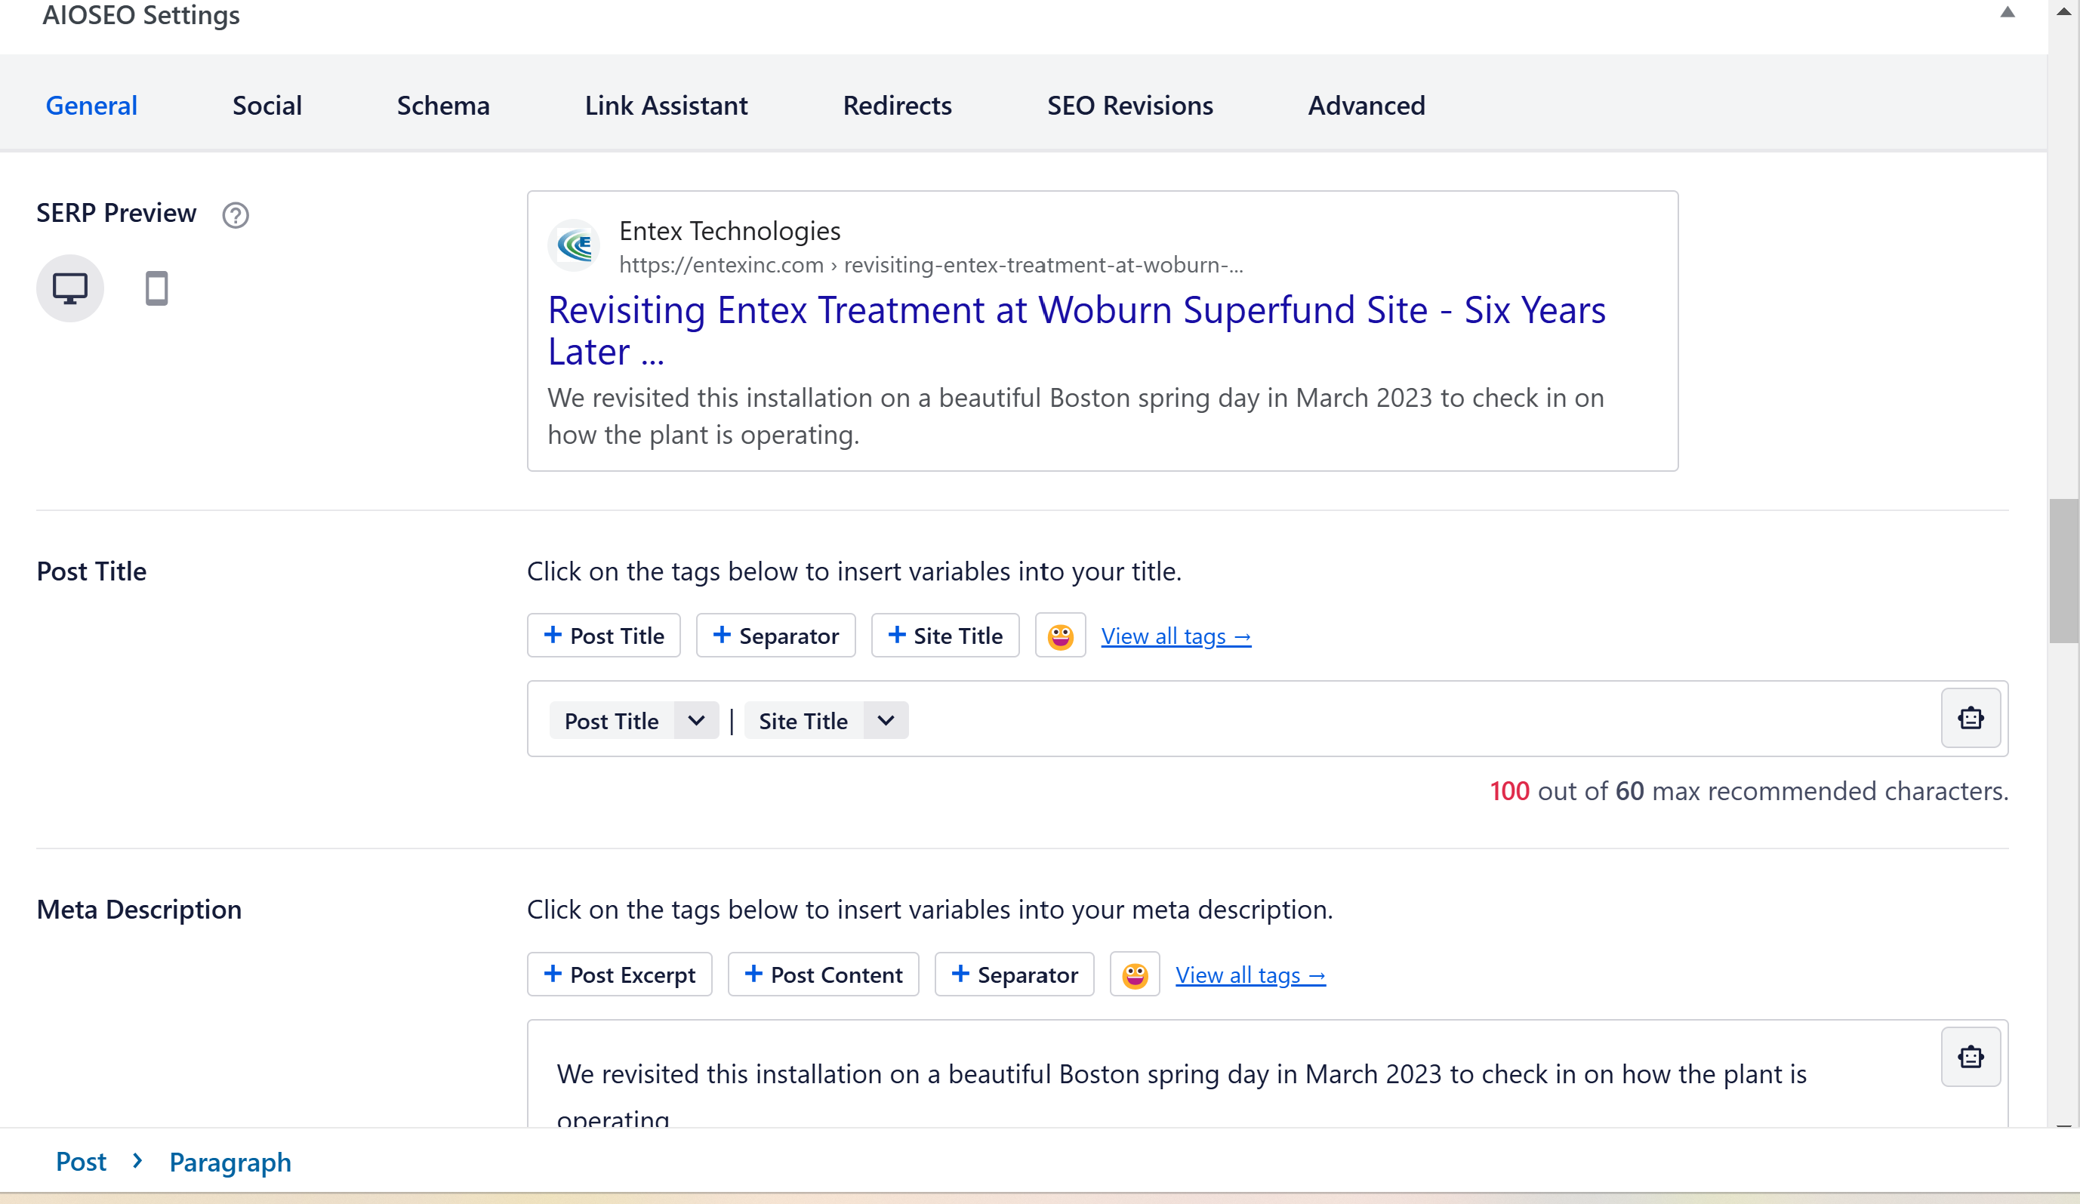Insert Separator tag into title
2080x1204 pixels.
[776, 636]
